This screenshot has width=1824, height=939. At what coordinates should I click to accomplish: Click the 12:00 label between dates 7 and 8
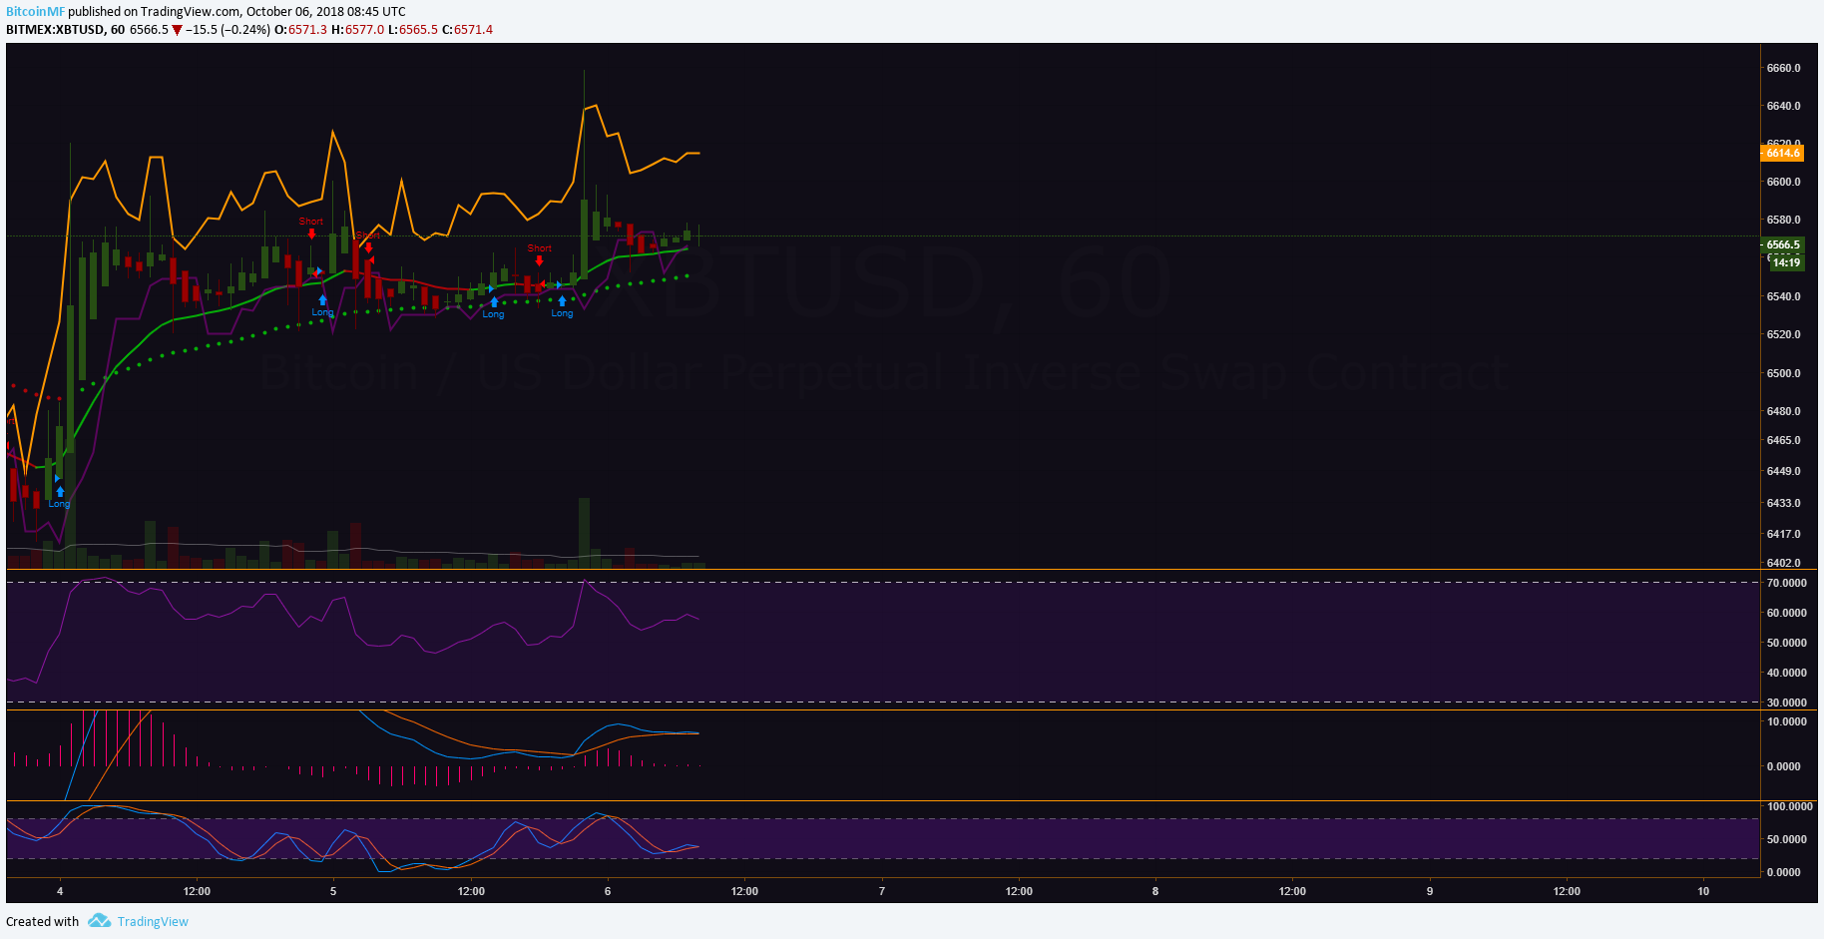coord(1019,891)
